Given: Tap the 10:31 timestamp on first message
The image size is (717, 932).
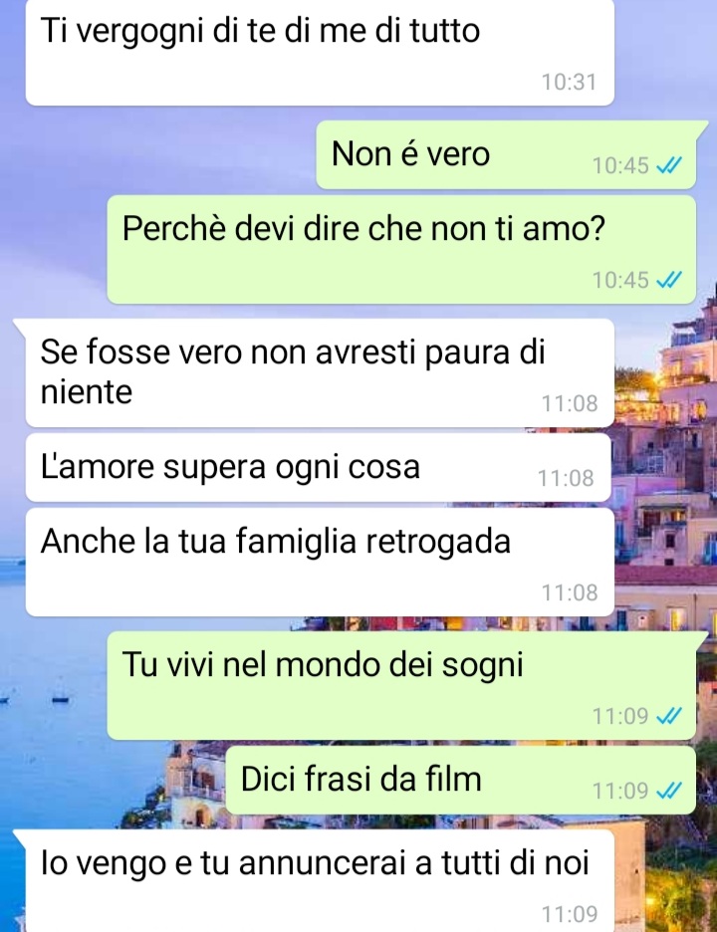Looking at the screenshot, I should (569, 82).
